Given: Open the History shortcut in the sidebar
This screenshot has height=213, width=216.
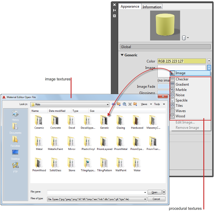Looking at the screenshot, I should (x=16, y=115).
